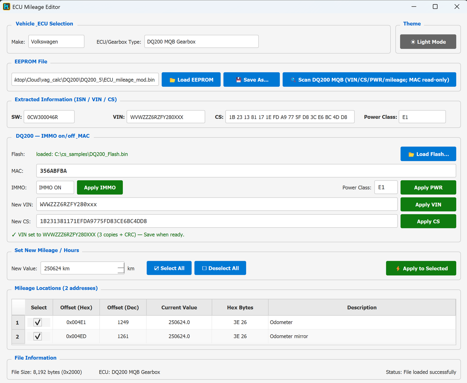The image size is (467, 383).
Task: Click 'Status: File loaded successfully' text
Action: pos(421,372)
